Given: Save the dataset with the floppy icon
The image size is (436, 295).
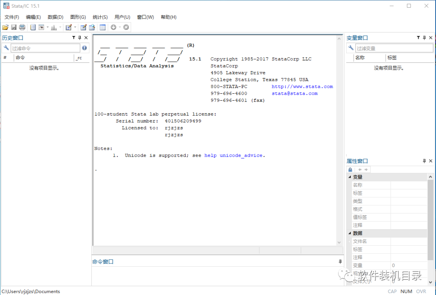Looking at the screenshot, I should pos(14,27).
